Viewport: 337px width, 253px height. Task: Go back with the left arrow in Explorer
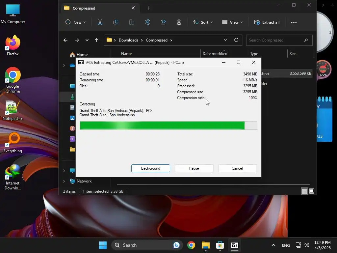click(65, 40)
